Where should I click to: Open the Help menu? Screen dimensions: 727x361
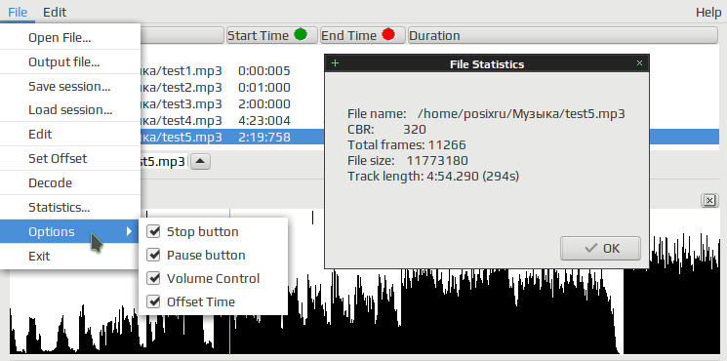pos(708,13)
